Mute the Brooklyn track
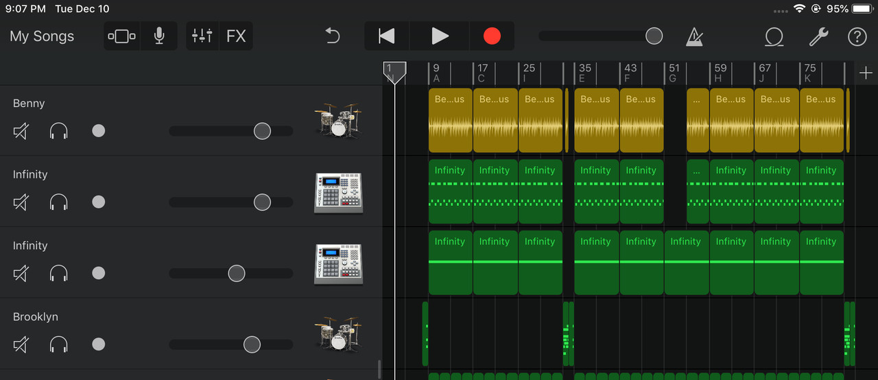This screenshot has width=878, height=380. pyautogui.click(x=21, y=344)
